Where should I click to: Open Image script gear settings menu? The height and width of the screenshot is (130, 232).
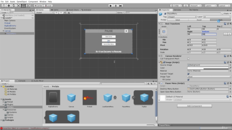(x=231, y=62)
